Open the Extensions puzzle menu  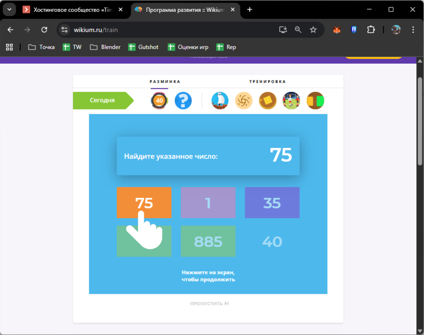click(370, 30)
